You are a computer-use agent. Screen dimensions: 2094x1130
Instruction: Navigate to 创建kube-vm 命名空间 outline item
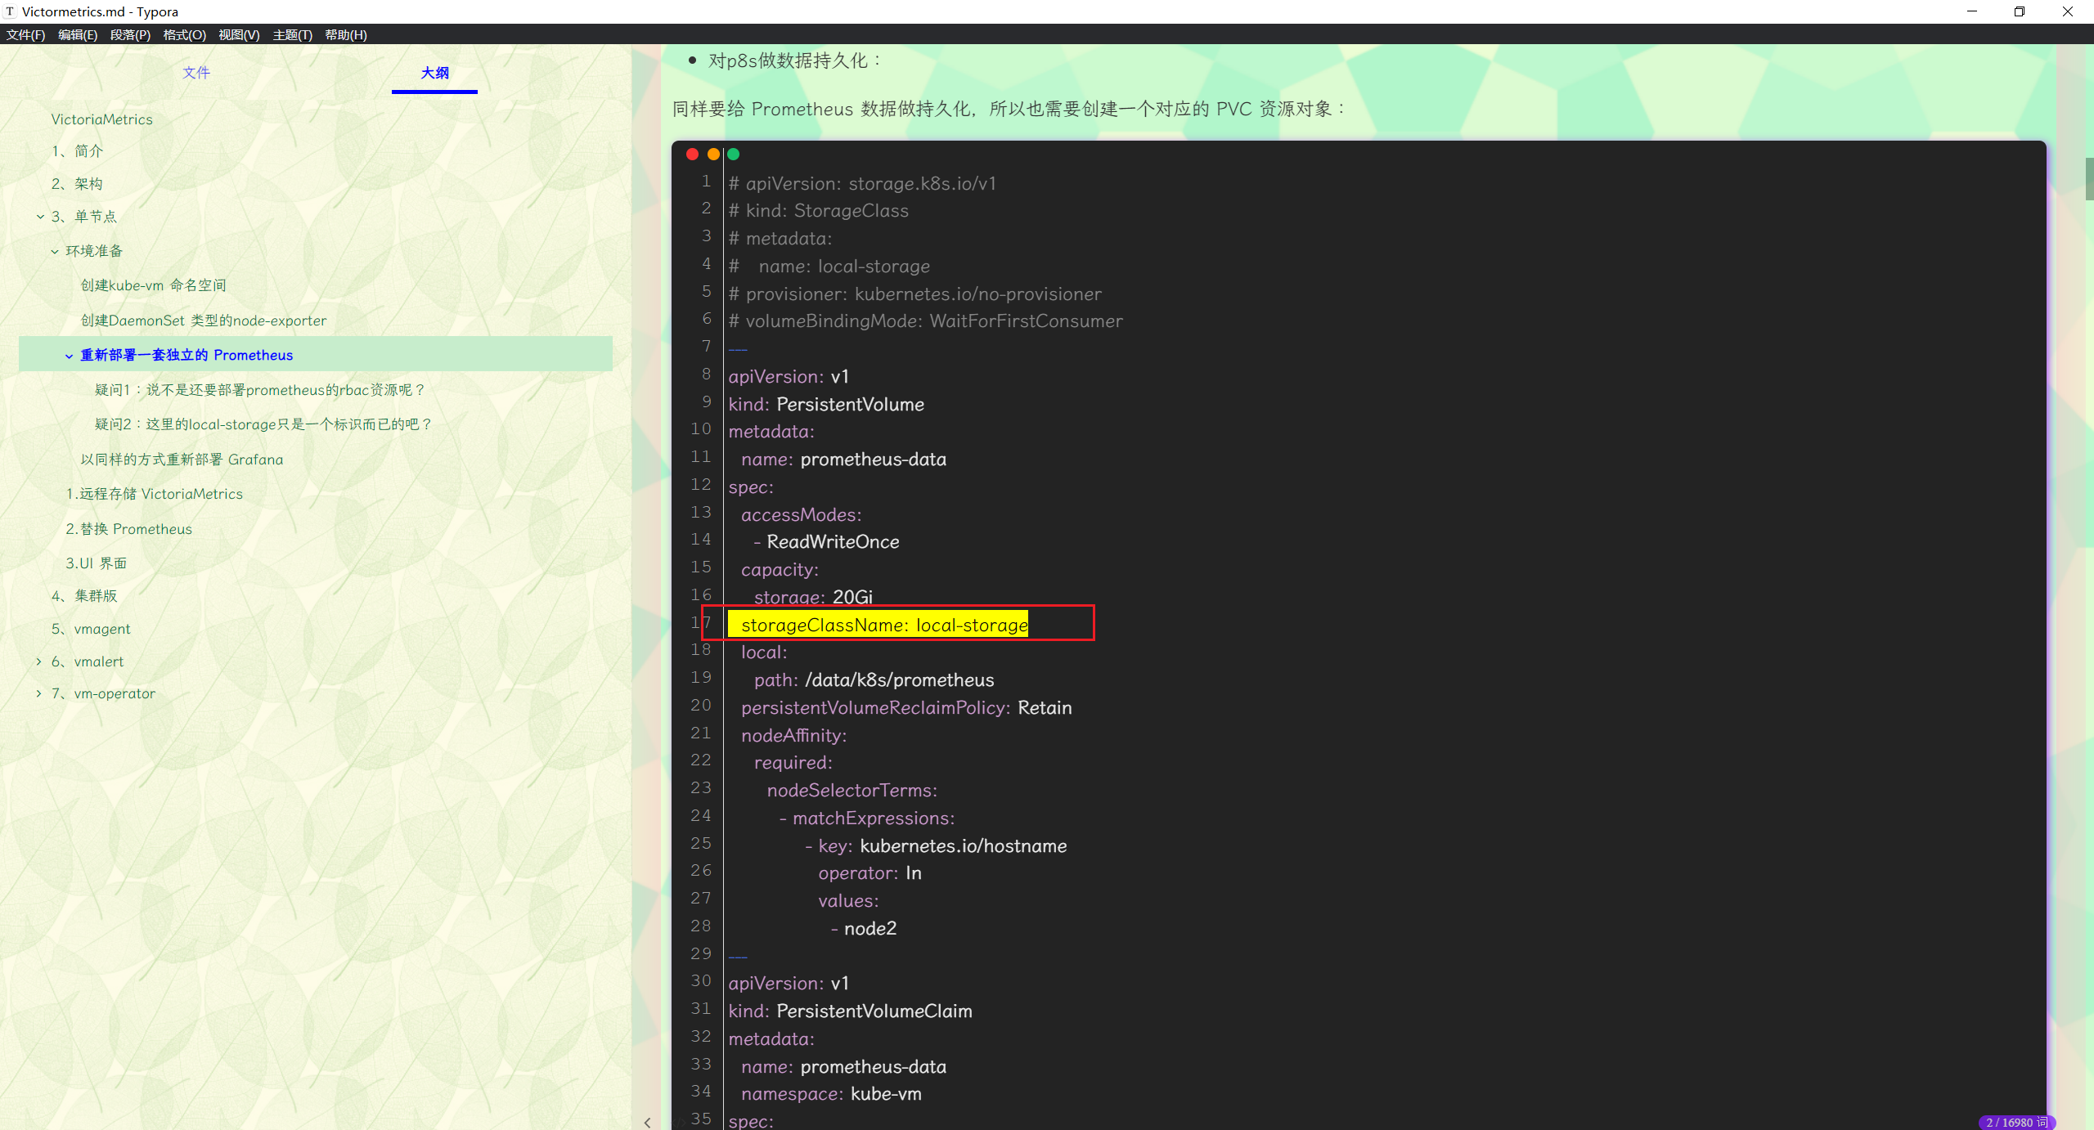tap(153, 285)
